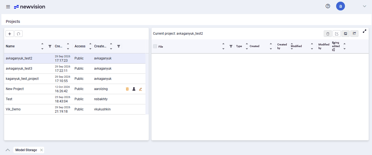Open the Name column filter

(50, 46)
